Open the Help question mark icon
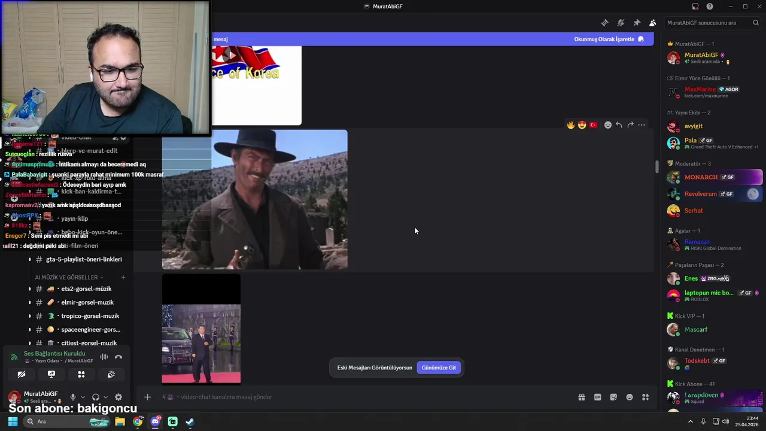 [710, 7]
